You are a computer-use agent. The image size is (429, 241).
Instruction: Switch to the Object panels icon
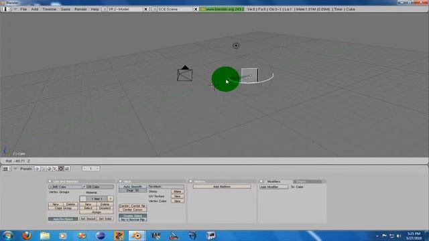pos(55,169)
